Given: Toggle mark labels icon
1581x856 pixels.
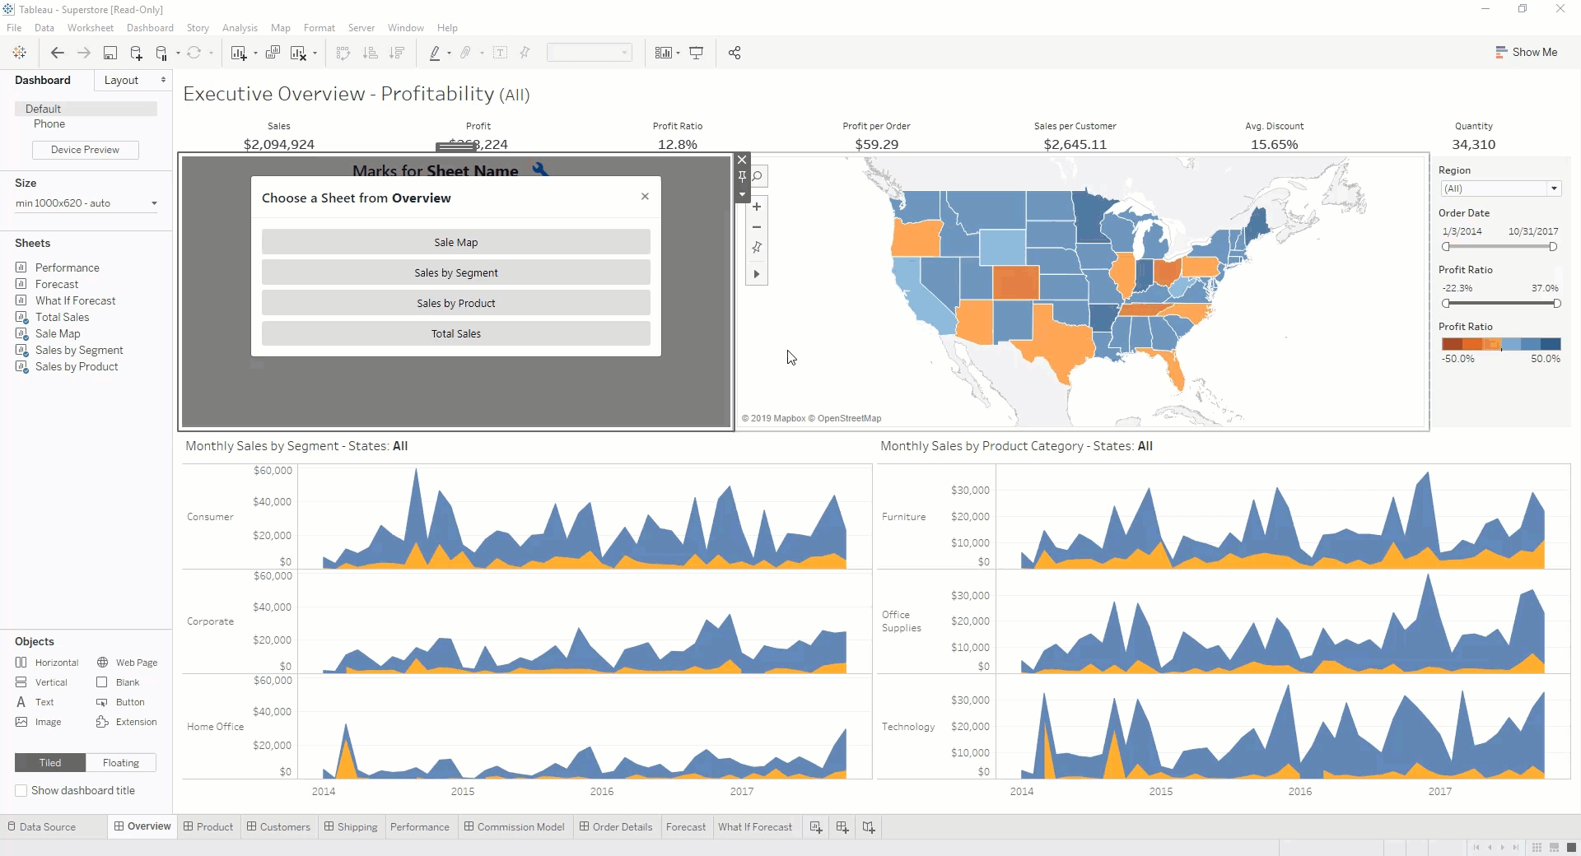Looking at the screenshot, I should [500, 53].
